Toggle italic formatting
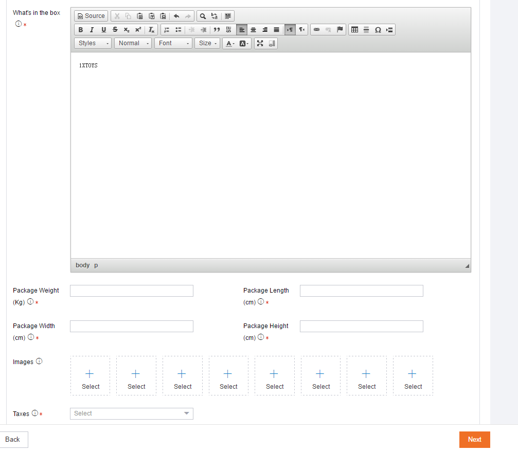Image resolution: width=518 pixels, height=451 pixels. tap(92, 30)
